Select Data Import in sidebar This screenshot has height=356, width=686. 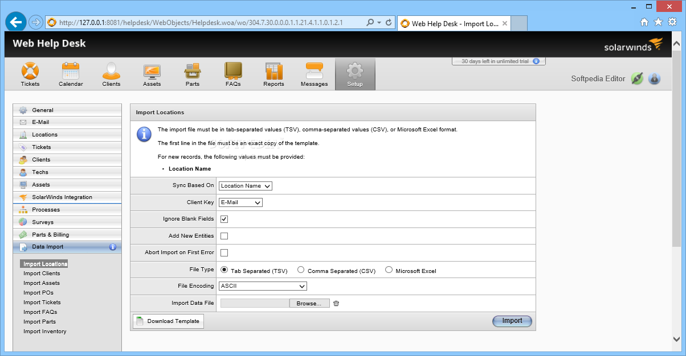point(67,247)
